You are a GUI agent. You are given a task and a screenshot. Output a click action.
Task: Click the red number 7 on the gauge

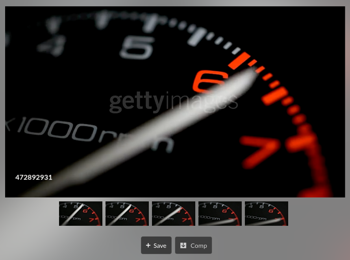pyautogui.click(x=260, y=150)
